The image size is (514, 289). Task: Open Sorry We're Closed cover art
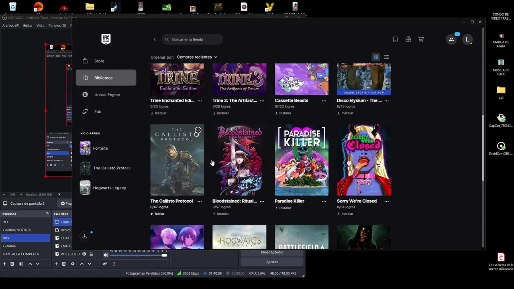[364, 160]
